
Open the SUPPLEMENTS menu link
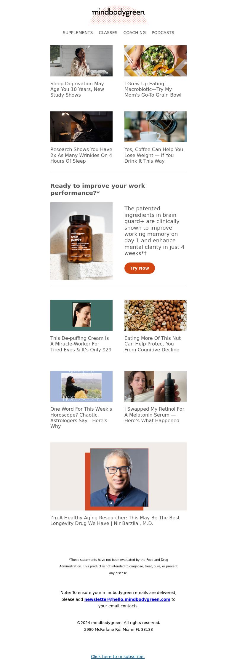coord(78,33)
